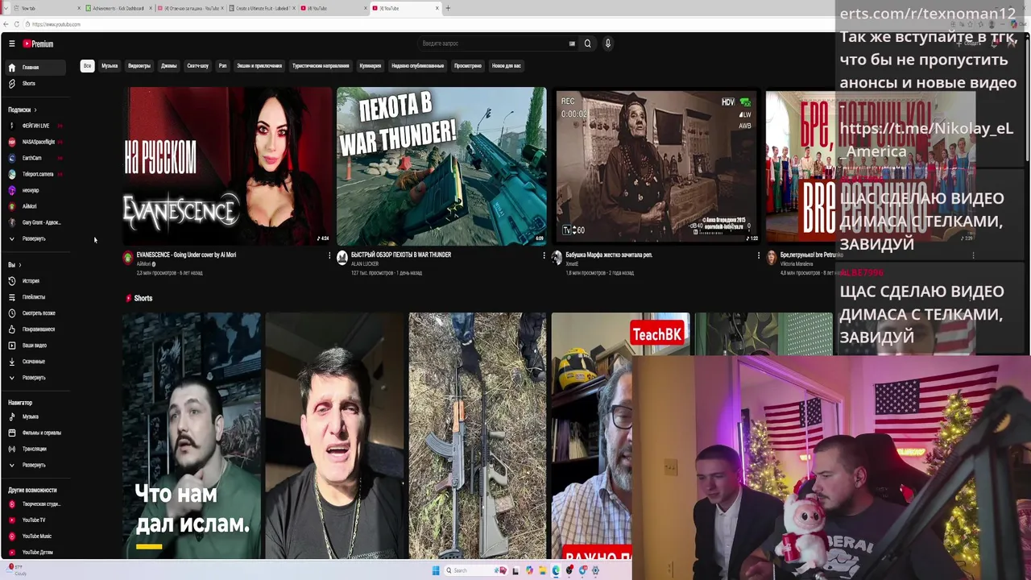
Task: Open Подписки section header chevron
Action: 35,110
